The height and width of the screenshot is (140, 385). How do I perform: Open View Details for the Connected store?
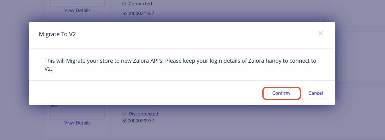77,10
